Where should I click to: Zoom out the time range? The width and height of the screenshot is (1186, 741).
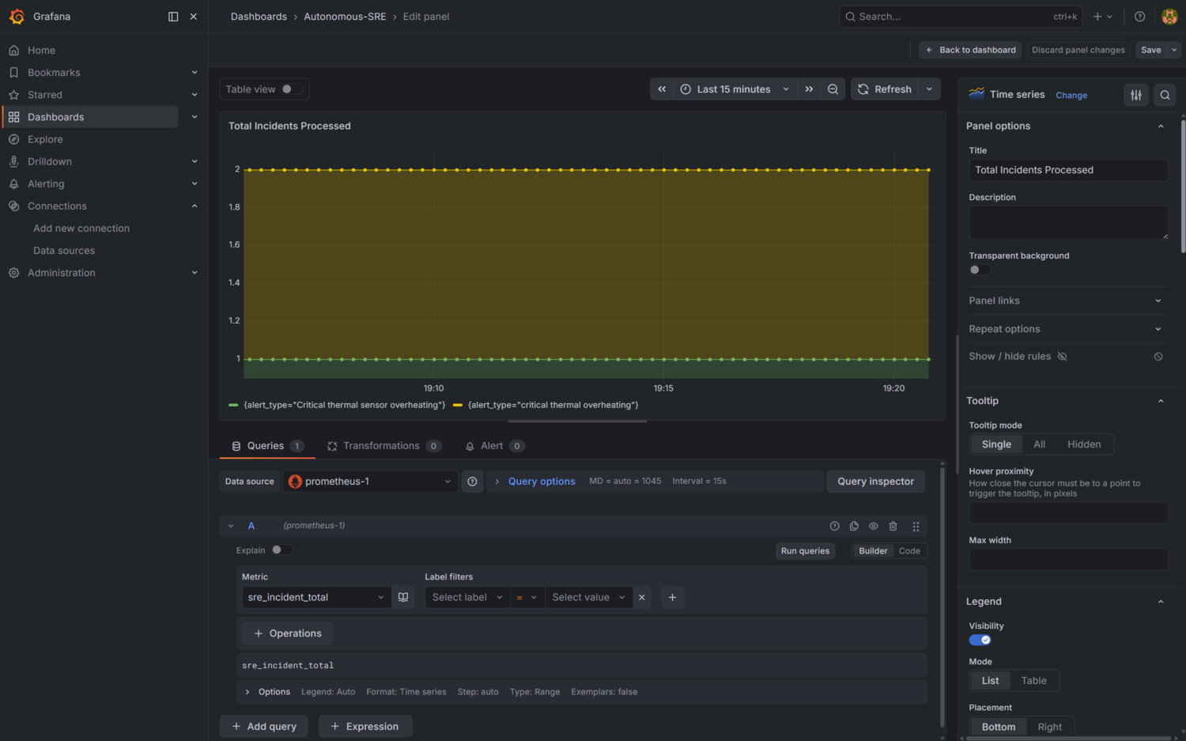coord(833,89)
